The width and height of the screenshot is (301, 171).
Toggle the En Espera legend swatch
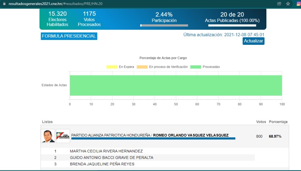click(x=112, y=67)
